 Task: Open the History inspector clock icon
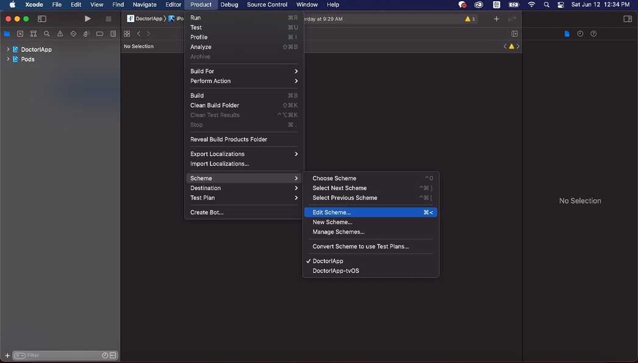580,33
